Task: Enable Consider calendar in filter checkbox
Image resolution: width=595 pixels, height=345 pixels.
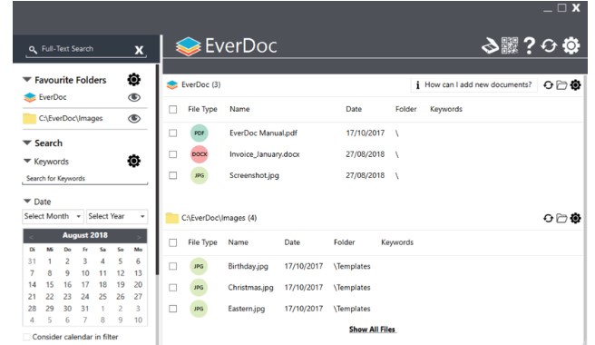Action: [x=26, y=337]
